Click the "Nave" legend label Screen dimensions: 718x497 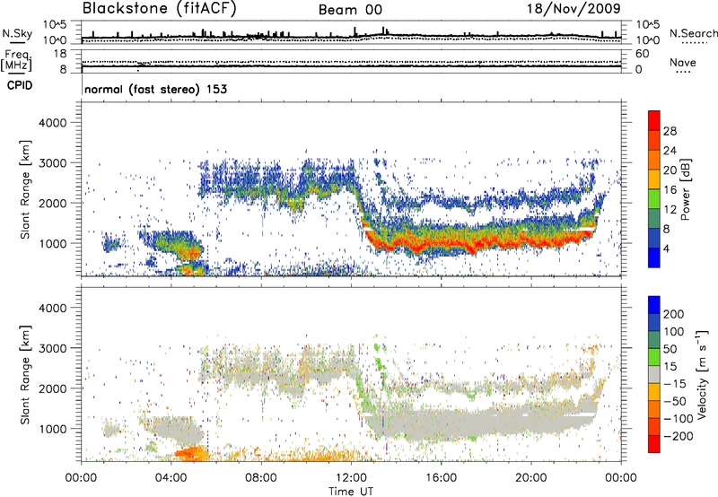pyautogui.click(x=683, y=62)
